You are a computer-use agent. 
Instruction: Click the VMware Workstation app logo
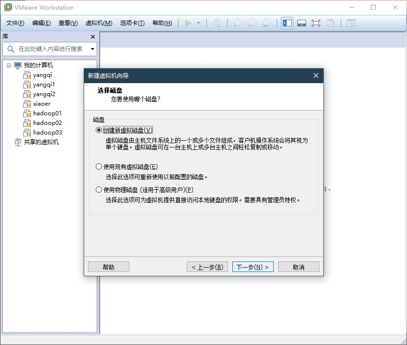tap(8, 7)
